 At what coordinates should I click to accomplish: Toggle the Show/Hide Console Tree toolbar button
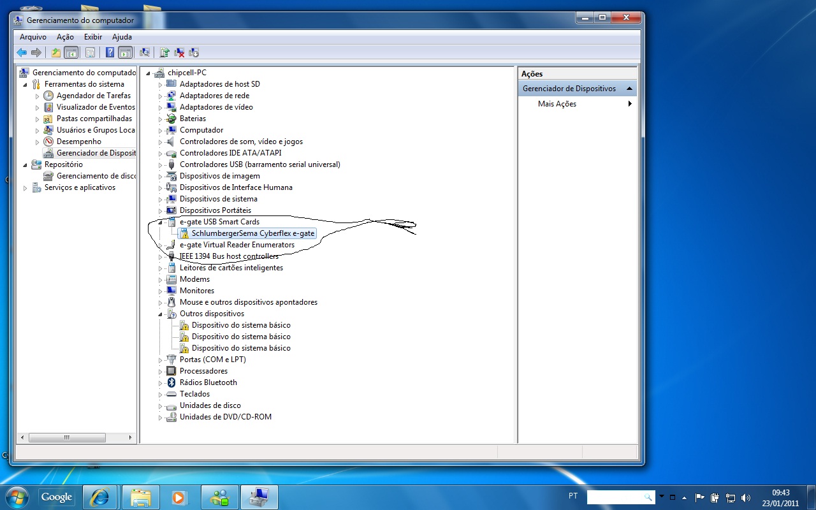[x=71, y=52]
